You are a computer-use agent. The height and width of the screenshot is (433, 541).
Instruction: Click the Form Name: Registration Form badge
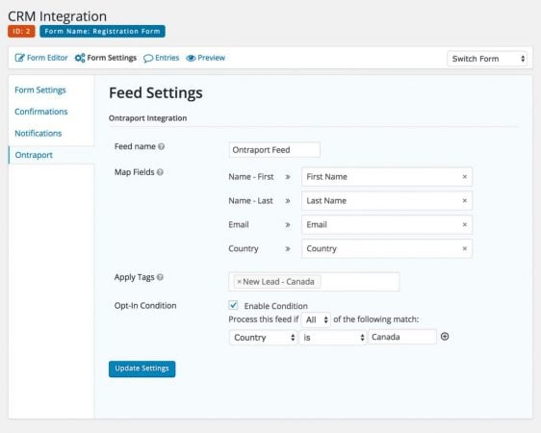(x=102, y=32)
